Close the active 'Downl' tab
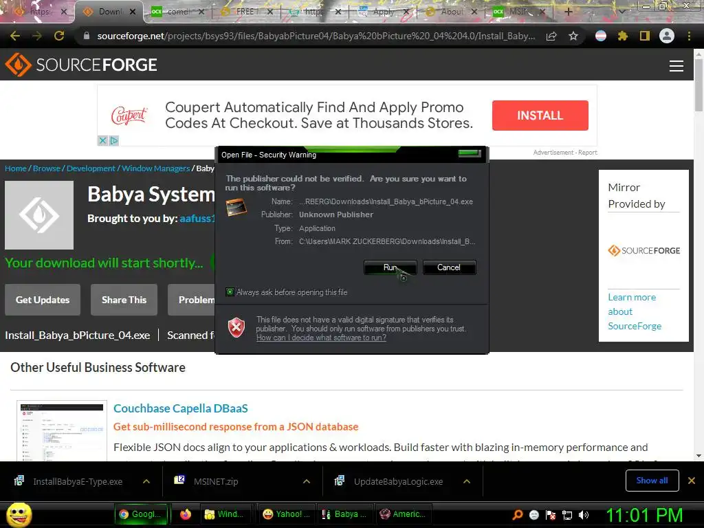The image size is (704, 528). tap(133, 12)
